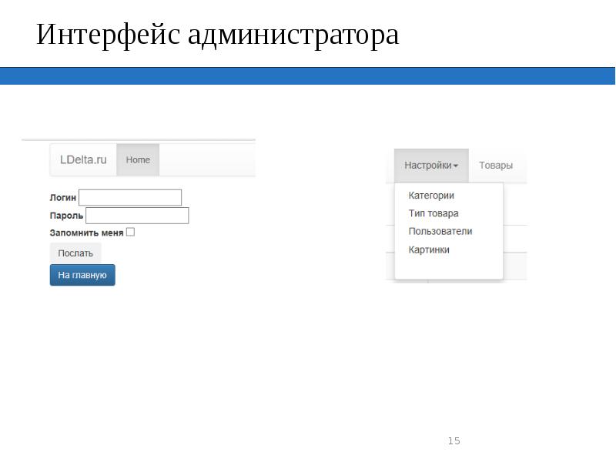Expand the Настройки dropdown menu
The height and width of the screenshot is (462, 616).
428,165
